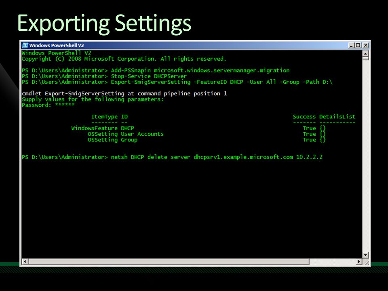Click the vertical scrollbar thumb at the top
Image resolution: width=388 pixels, height=291 pixels.
click(x=365, y=58)
